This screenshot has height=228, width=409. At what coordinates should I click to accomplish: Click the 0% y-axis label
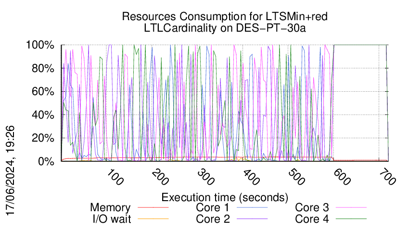point(46,161)
